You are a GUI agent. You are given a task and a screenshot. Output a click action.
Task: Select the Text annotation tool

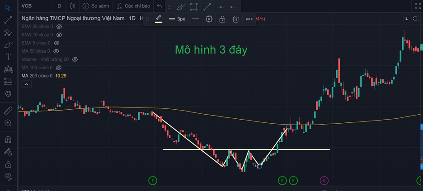point(8,57)
